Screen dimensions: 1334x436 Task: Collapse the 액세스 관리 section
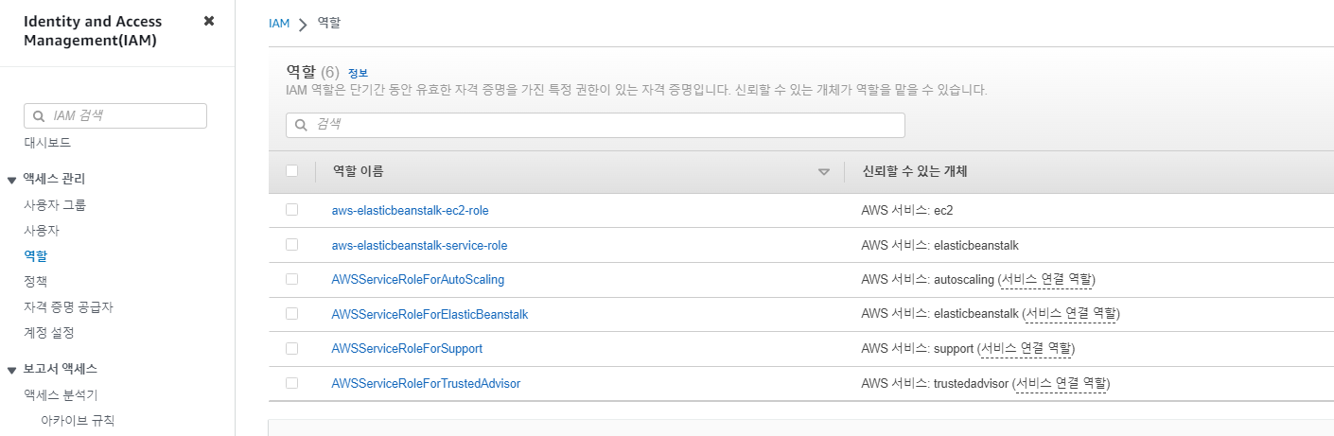(x=11, y=180)
